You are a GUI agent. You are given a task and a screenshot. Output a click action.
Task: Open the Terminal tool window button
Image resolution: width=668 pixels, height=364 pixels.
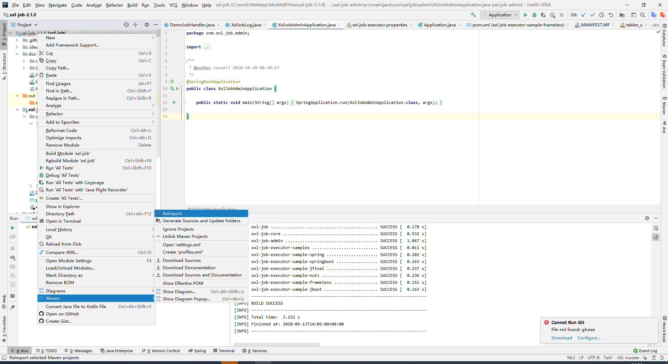coord(224,351)
